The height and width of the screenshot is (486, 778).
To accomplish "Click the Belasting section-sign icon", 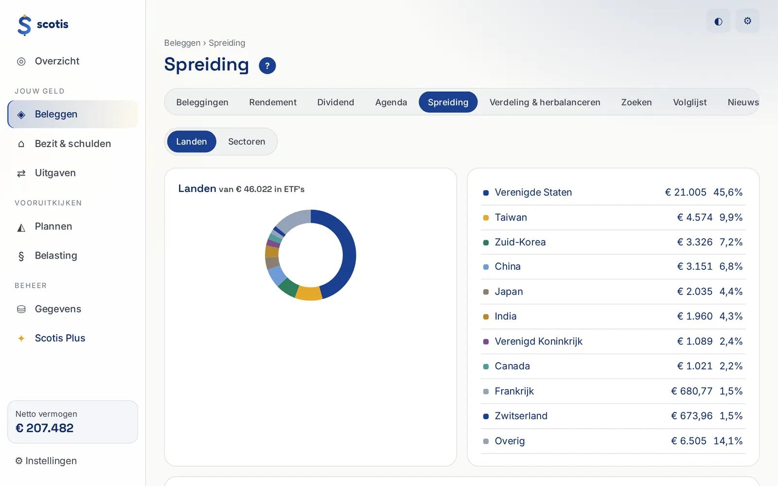I will pyautogui.click(x=21, y=256).
